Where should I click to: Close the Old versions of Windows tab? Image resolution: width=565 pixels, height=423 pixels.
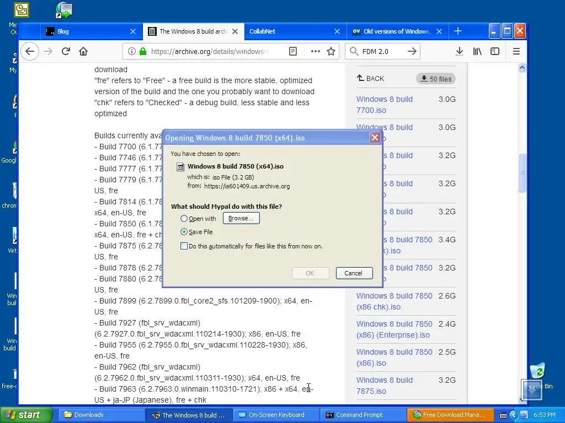tap(439, 31)
